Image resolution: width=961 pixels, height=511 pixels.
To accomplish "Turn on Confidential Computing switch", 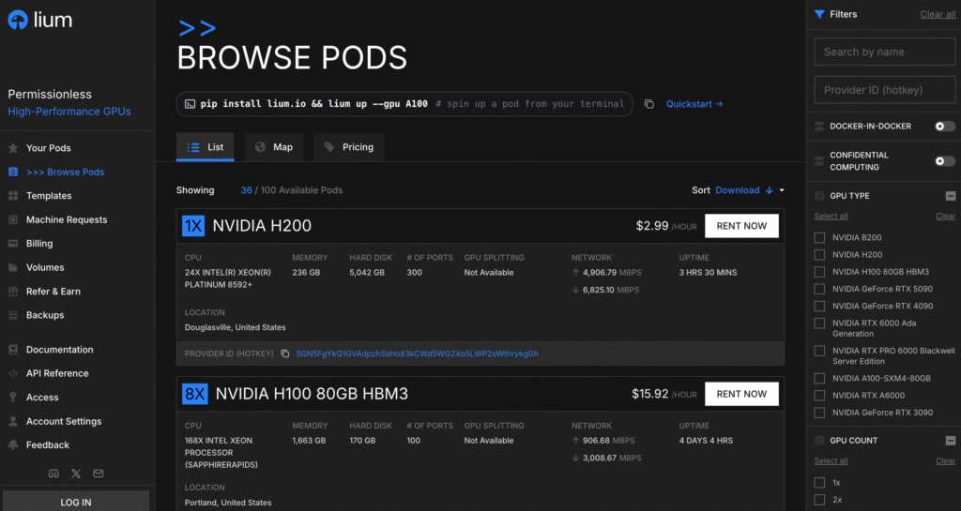I will tap(944, 161).
